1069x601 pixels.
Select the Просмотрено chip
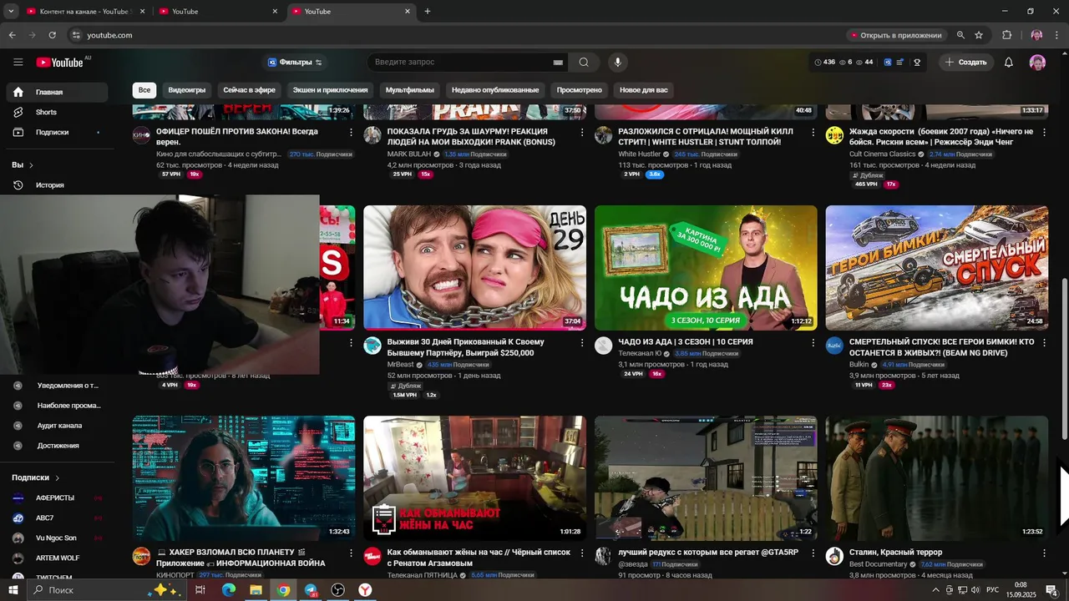tap(580, 90)
